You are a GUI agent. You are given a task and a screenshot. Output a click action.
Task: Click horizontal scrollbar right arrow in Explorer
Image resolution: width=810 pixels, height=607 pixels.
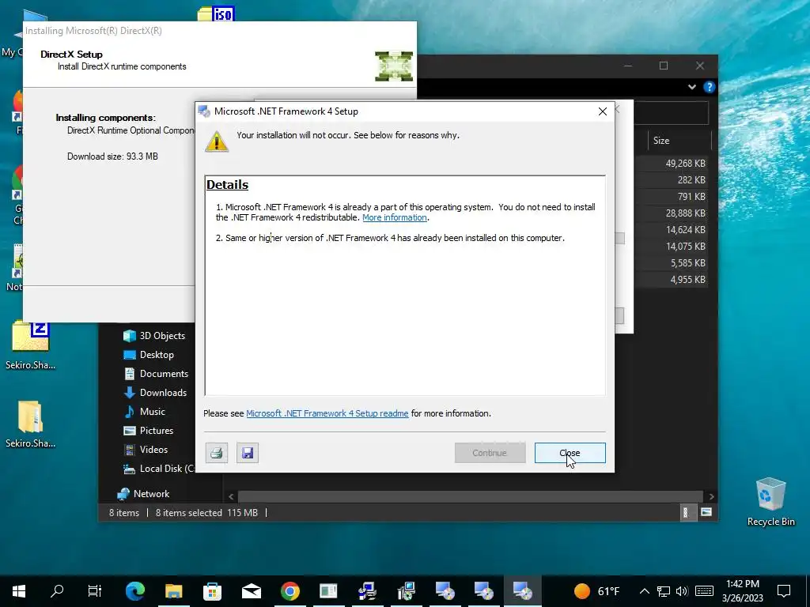click(x=711, y=496)
